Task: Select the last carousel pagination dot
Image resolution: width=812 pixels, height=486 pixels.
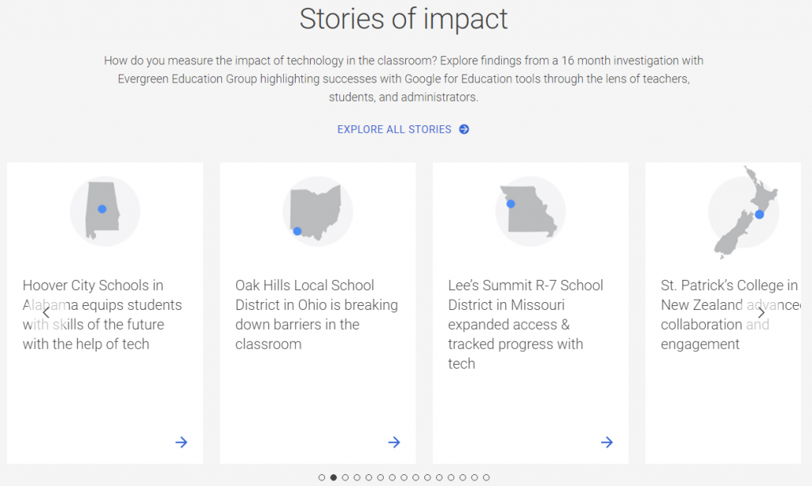Action: click(486, 477)
